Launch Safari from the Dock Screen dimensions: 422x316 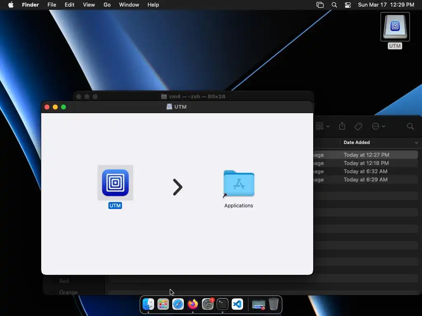178,304
